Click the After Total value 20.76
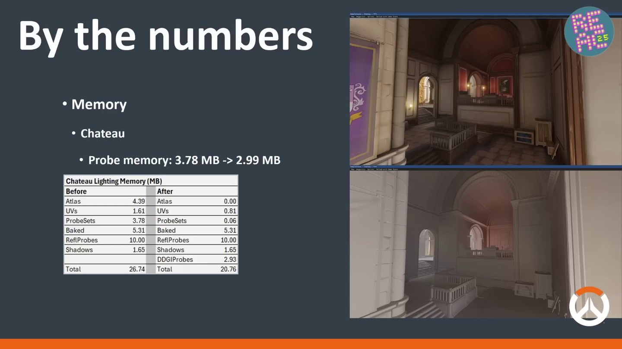The image size is (622, 349). (228, 269)
